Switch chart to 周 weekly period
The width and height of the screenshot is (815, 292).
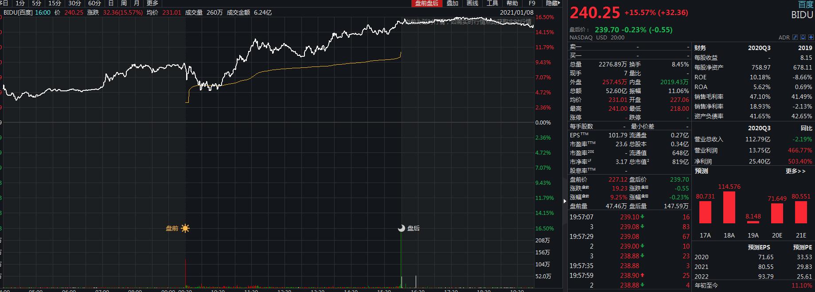tap(124, 3)
